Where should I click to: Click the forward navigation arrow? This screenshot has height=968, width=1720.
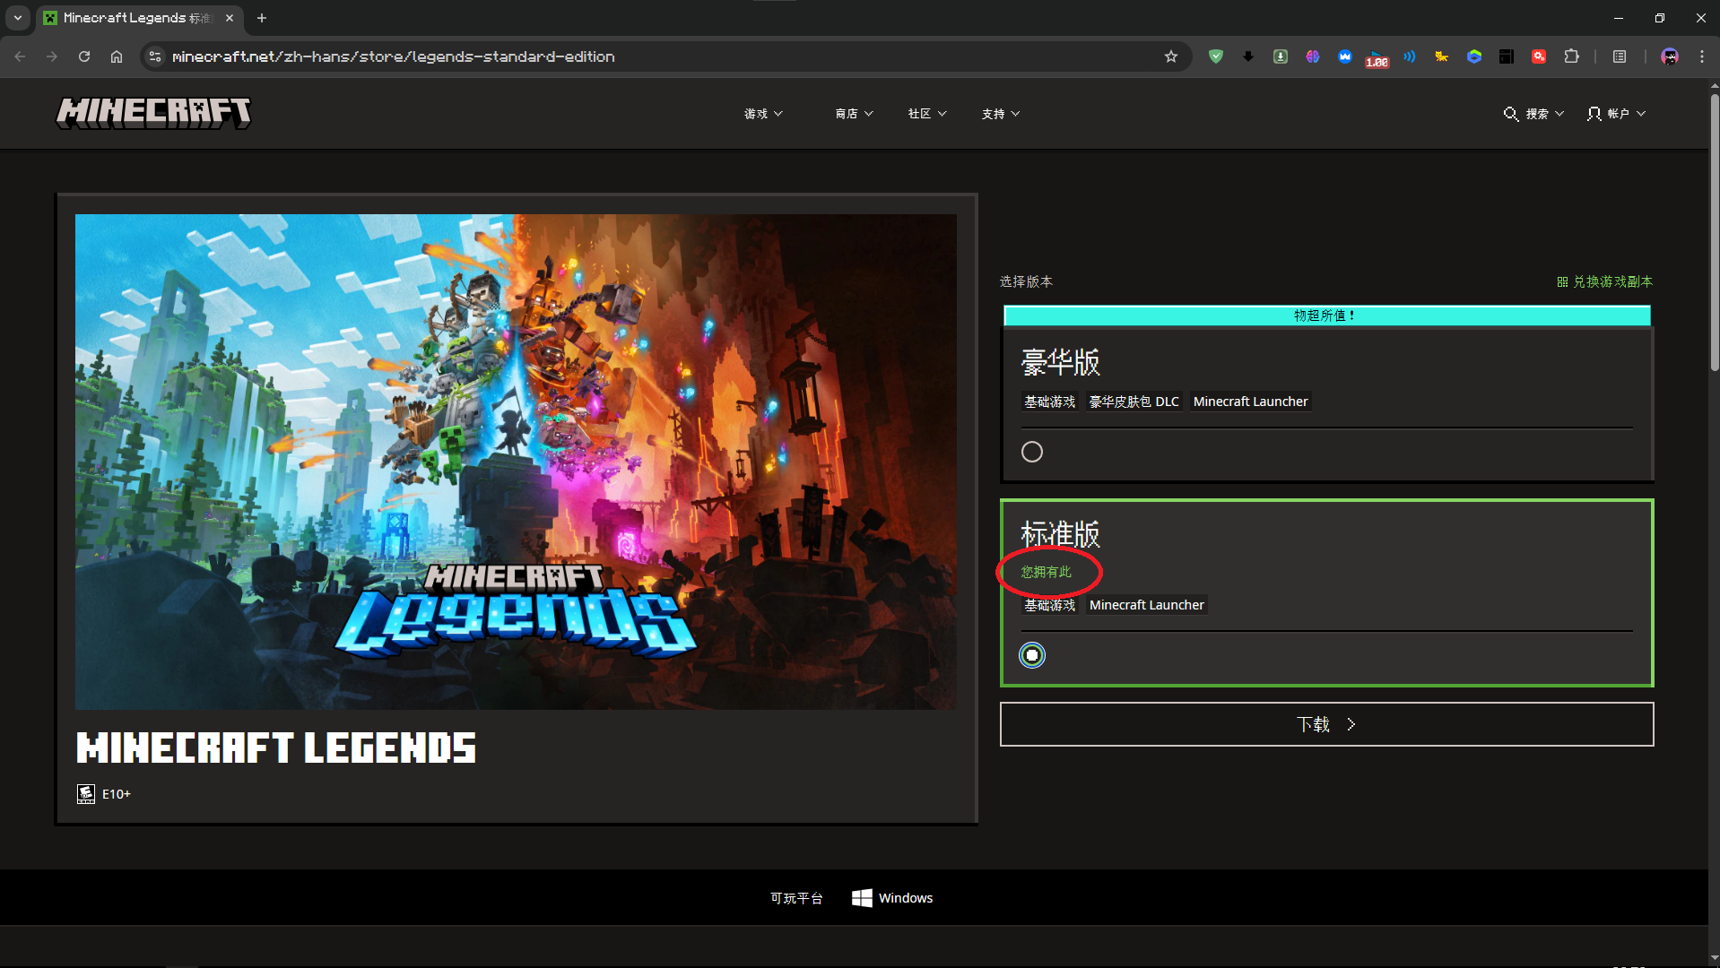pyautogui.click(x=52, y=56)
